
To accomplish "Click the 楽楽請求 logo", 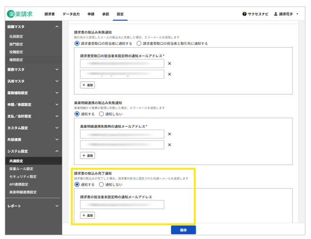I will (x=20, y=14).
